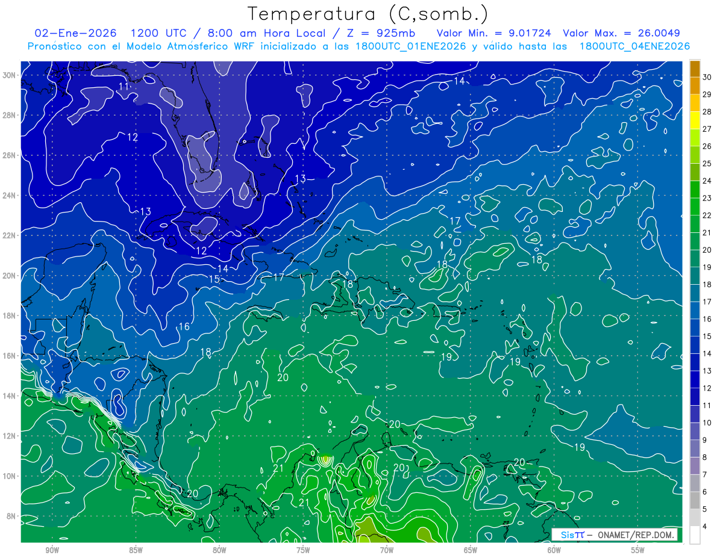Screen dimensions: 723x558
Task: Click the "30N" latitude axis label
Action: [x=10, y=75]
